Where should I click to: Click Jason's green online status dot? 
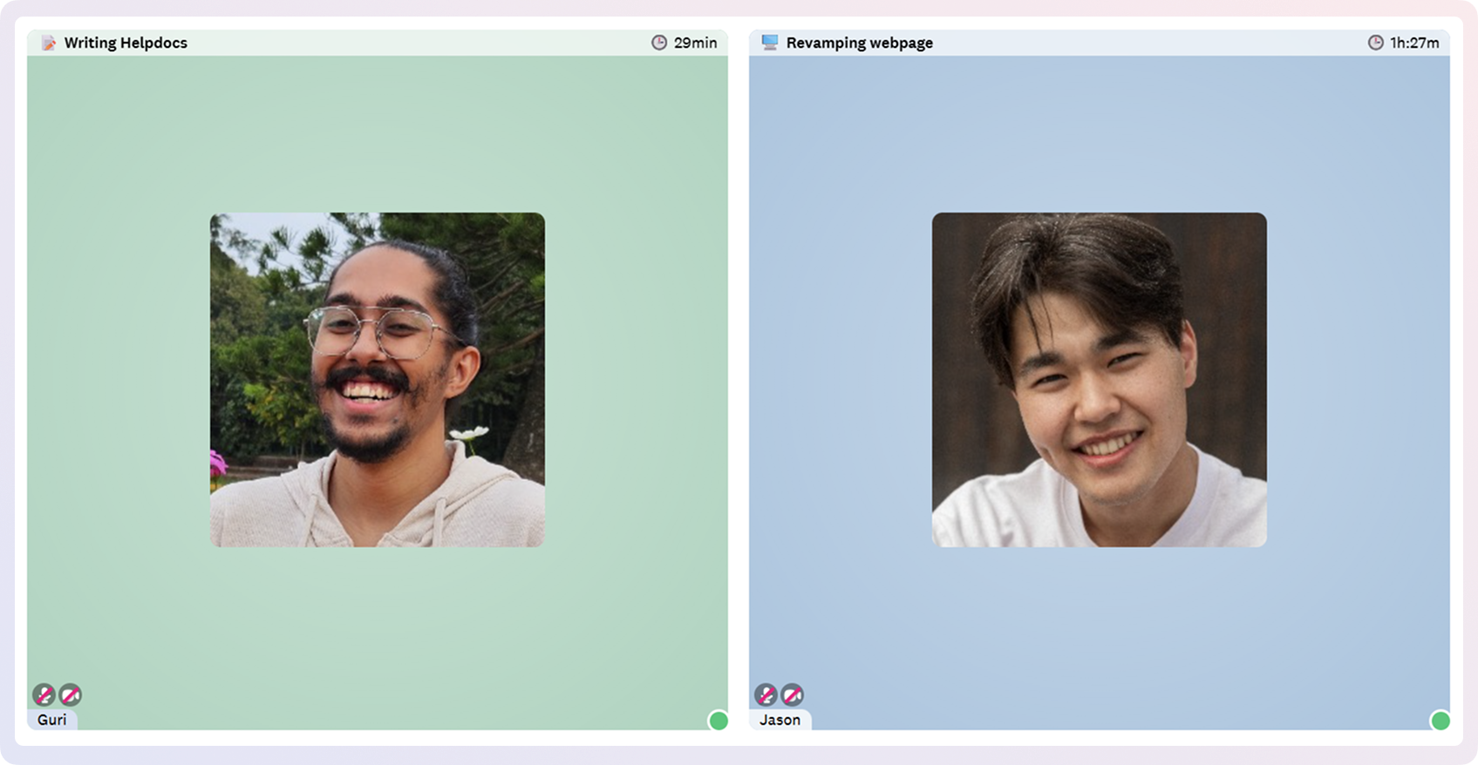click(x=1441, y=721)
